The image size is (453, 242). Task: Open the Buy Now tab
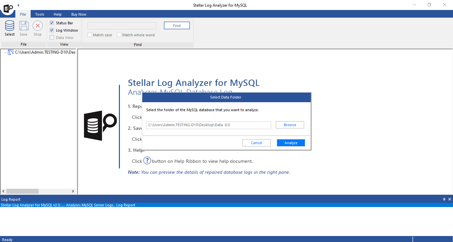[79, 14]
